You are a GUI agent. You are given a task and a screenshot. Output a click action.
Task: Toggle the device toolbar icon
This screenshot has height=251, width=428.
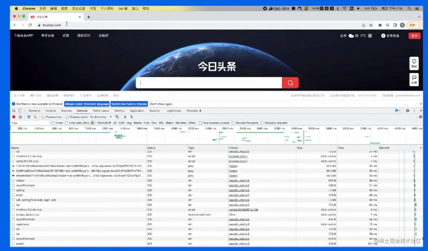click(x=20, y=111)
